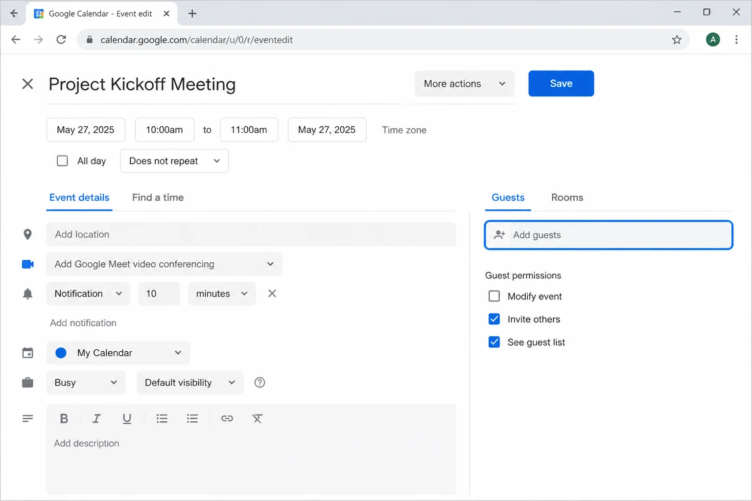Viewport: 752px width, 501px height.
Task: Uncheck the Invite others permission
Action: (x=494, y=319)
